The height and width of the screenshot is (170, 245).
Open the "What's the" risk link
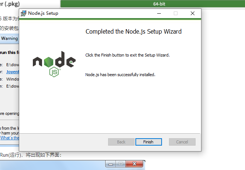click(x=10, y=138)
